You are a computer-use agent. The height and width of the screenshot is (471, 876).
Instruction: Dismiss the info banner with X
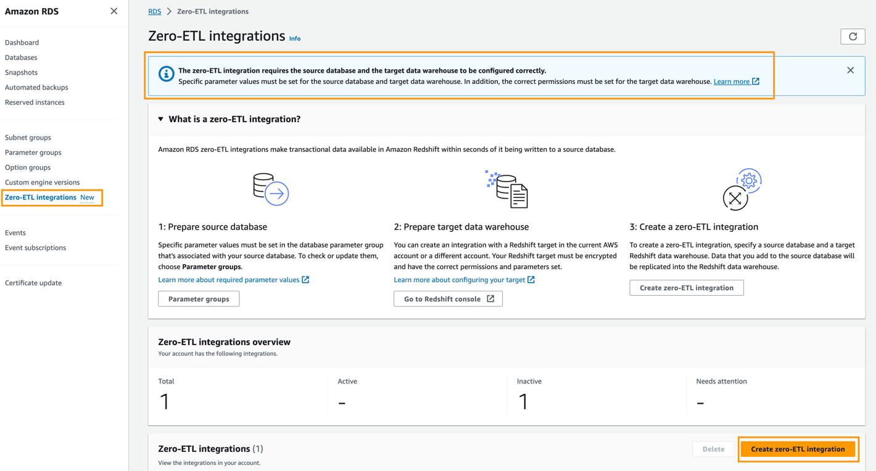click(850, 70)
